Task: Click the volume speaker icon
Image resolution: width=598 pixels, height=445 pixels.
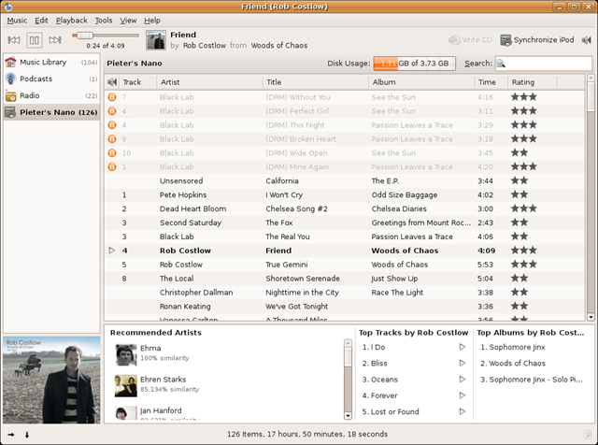Action: pos(587,40)
